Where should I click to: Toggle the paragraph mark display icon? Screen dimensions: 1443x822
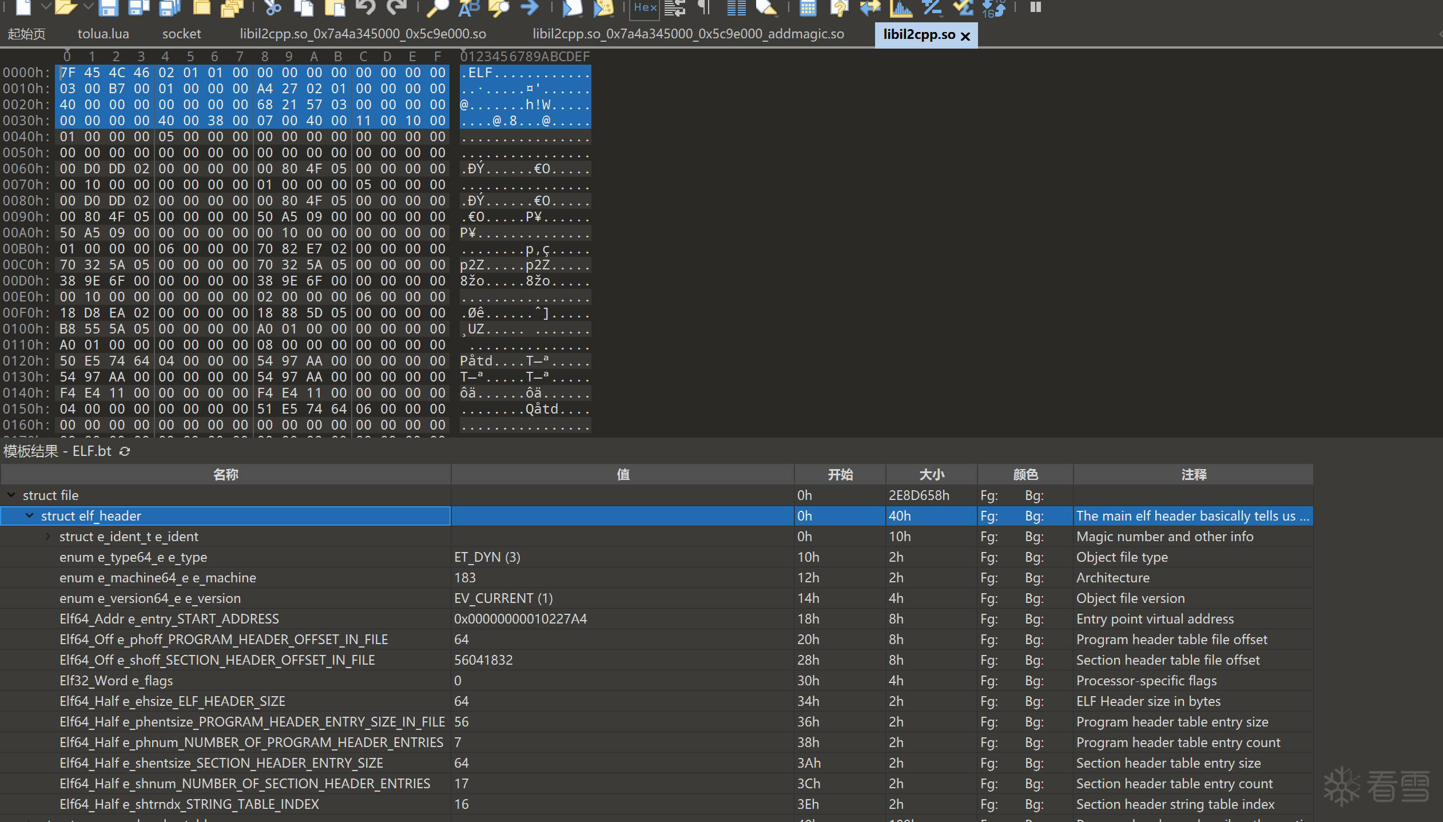point(704,8)
